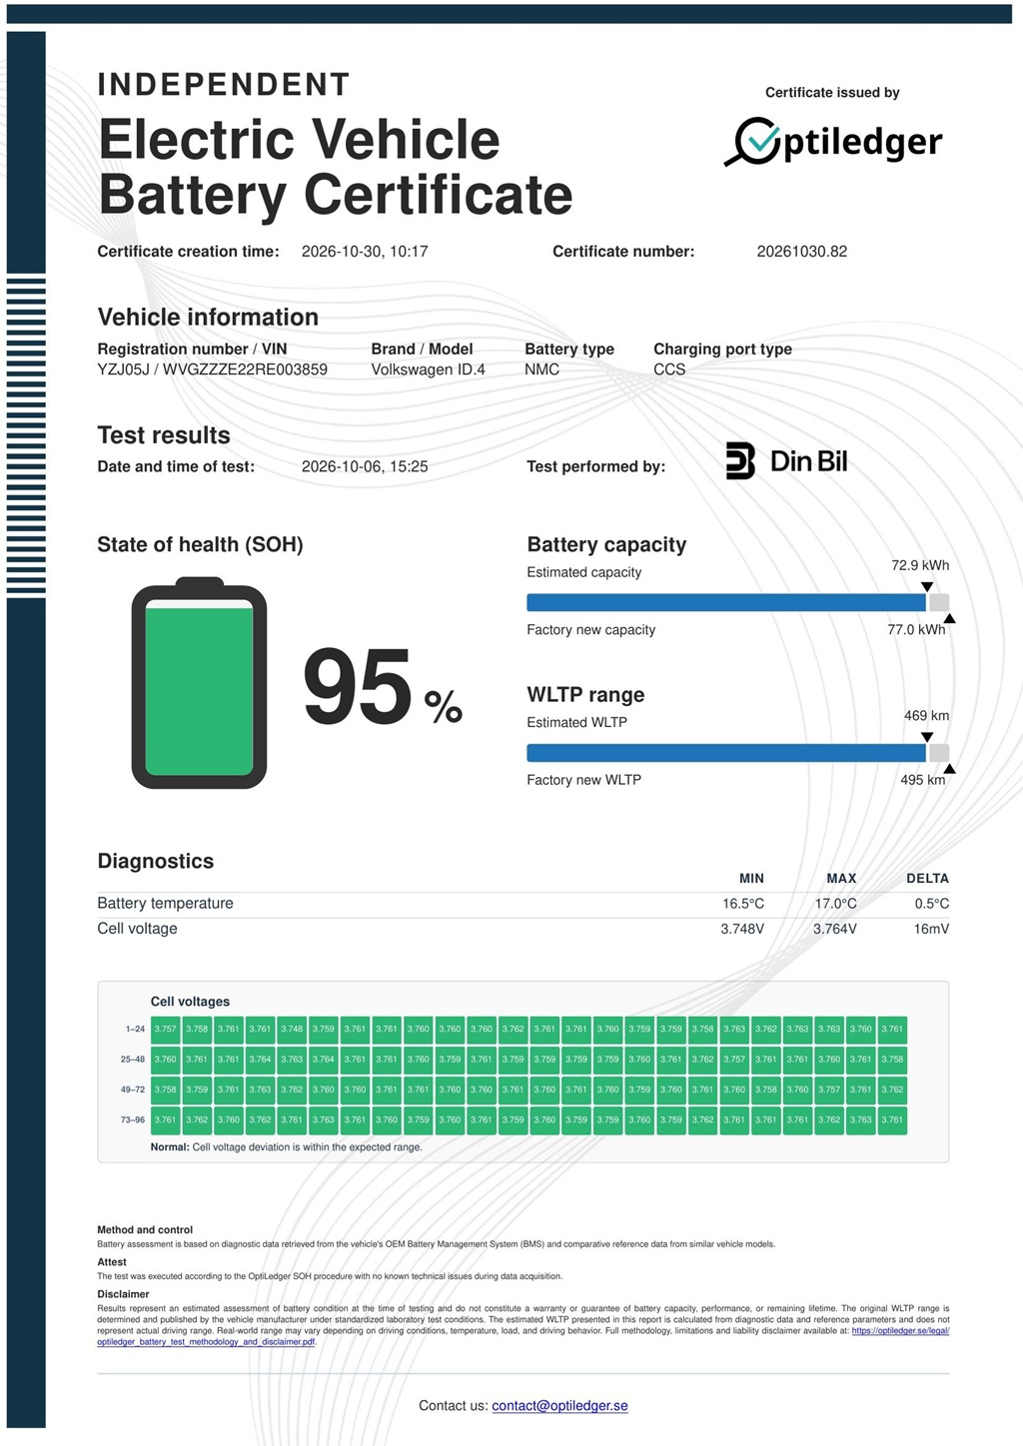
Task: Click the 17.0°C maximum battery temperature
Action: pos(835,904)
